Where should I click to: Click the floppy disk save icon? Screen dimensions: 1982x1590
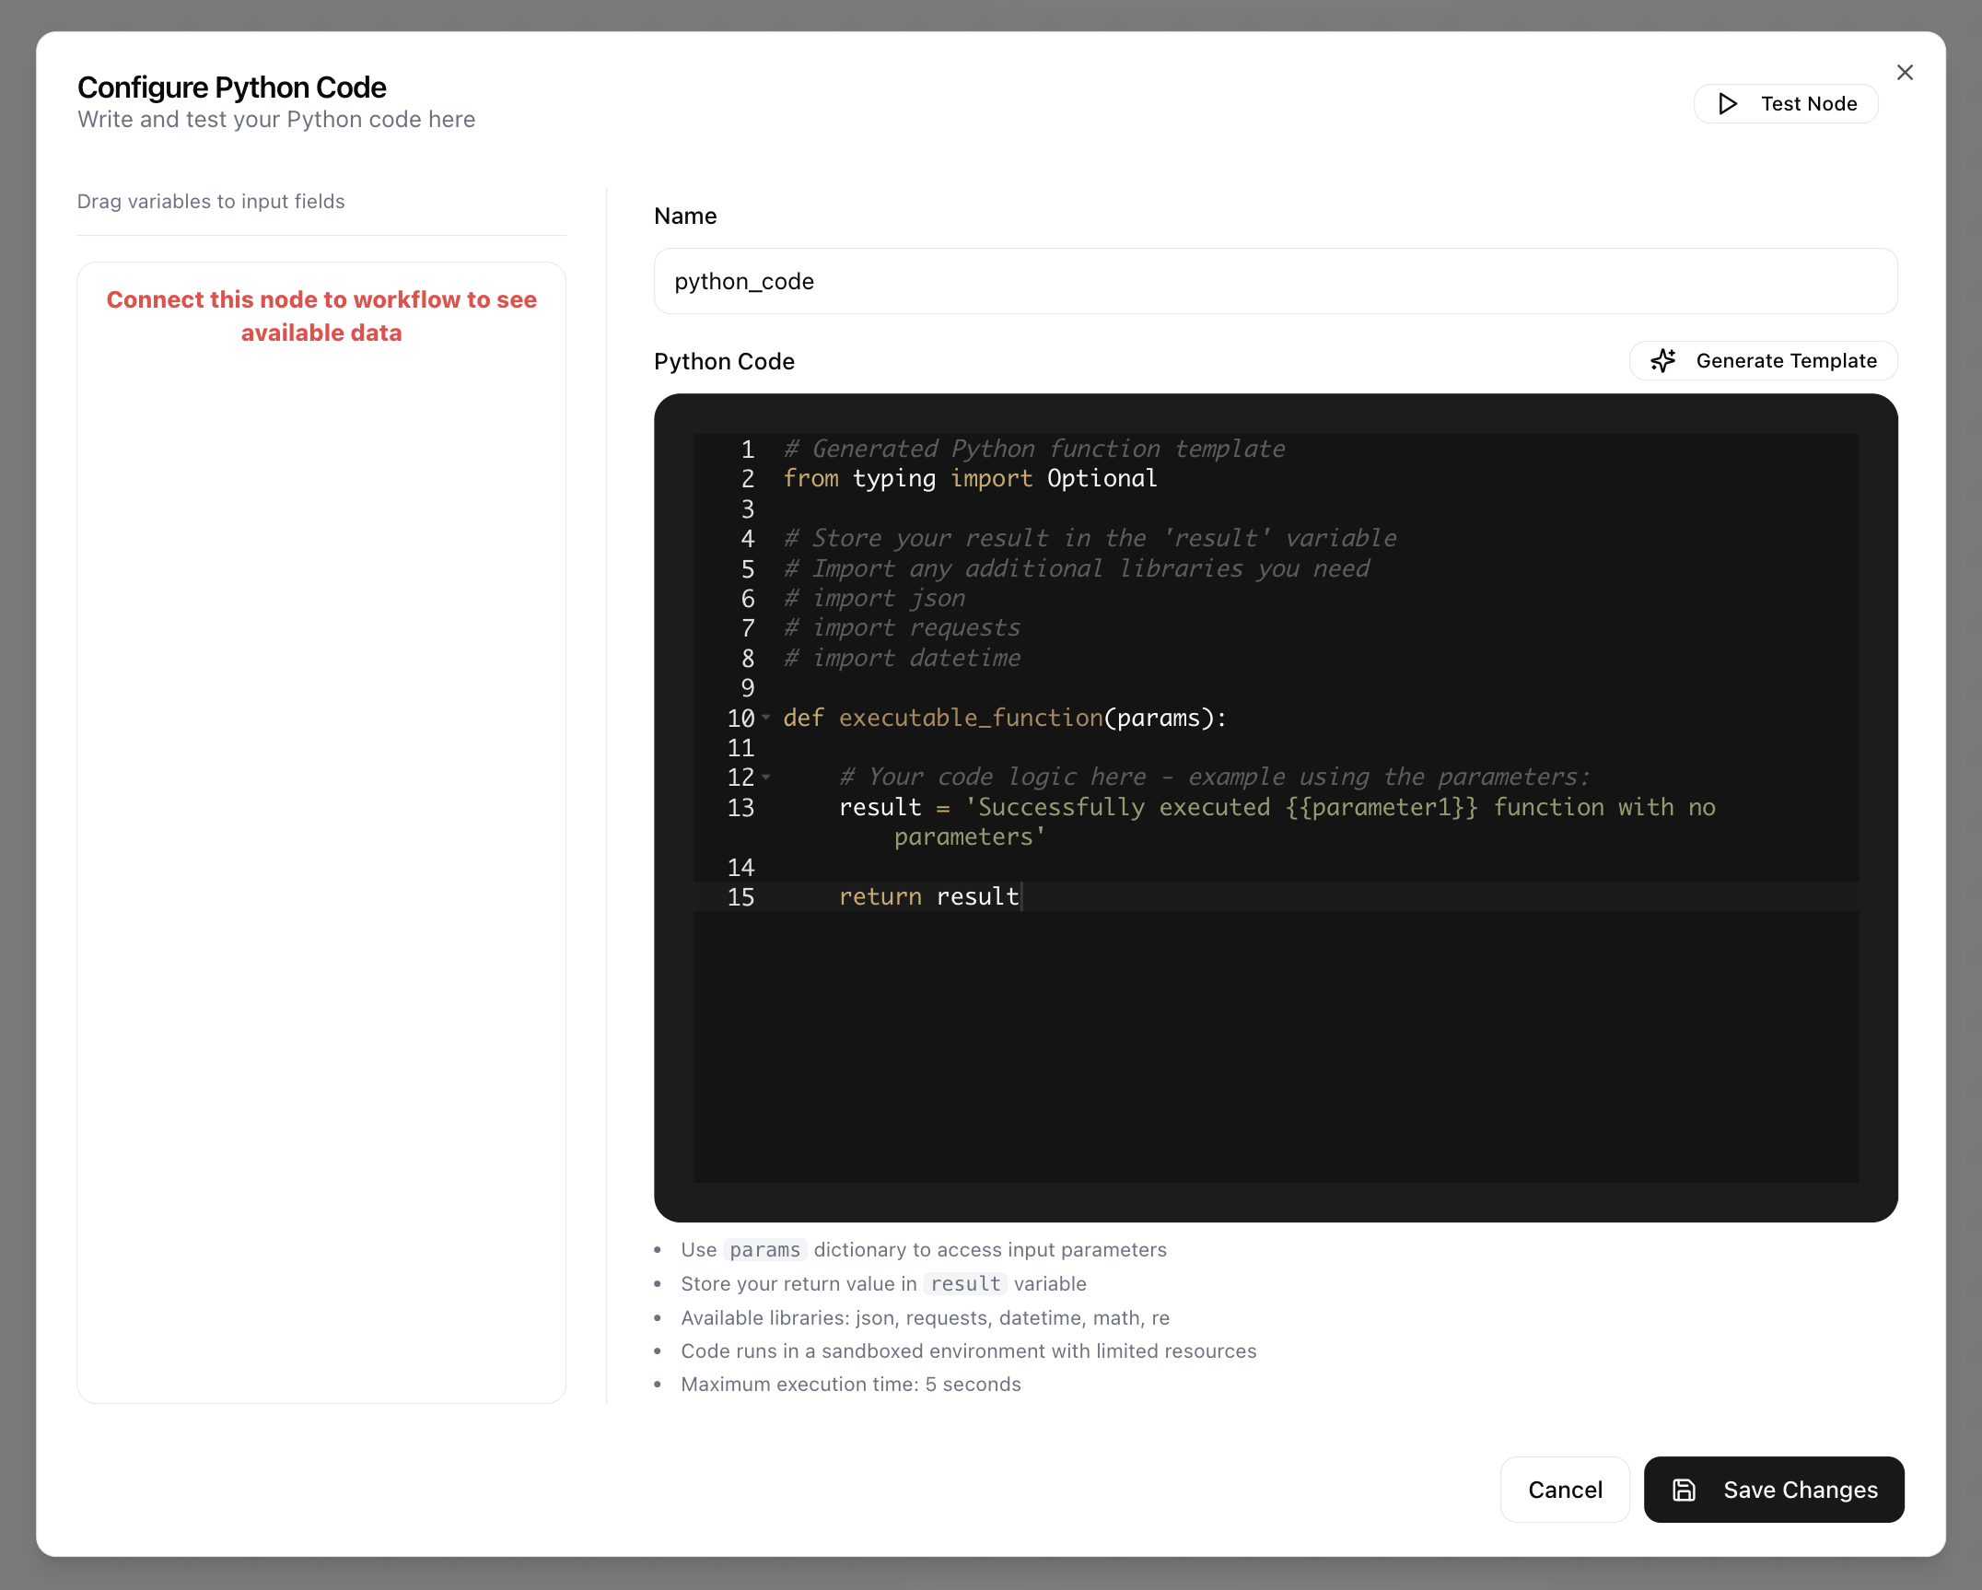tap(1684, 1490)
